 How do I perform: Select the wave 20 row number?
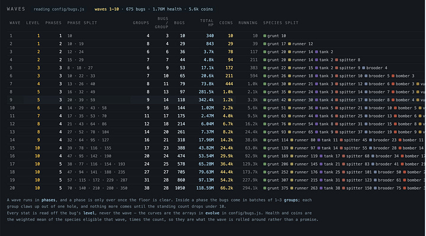click(12, 188)
